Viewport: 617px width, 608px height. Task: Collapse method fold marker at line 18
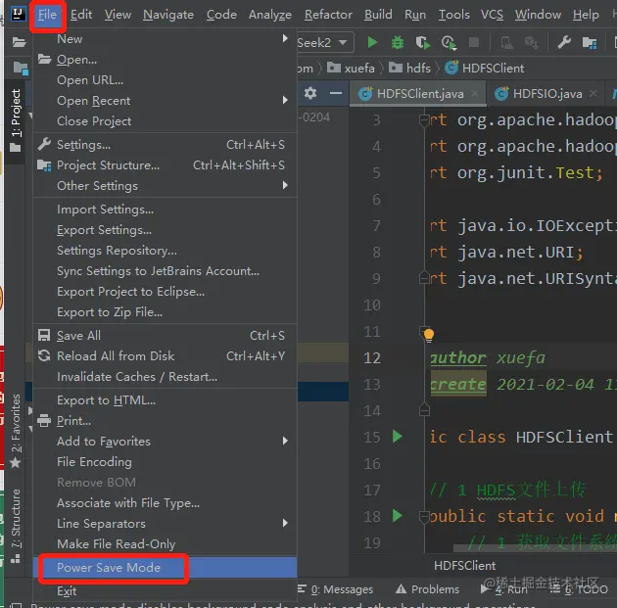[424, 517]
